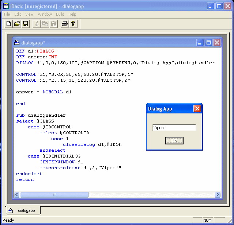This screenshot has height=225, width=234.
Task: Click the indented 'endselect' line after closedialog
Action: [x=53, y=150]
